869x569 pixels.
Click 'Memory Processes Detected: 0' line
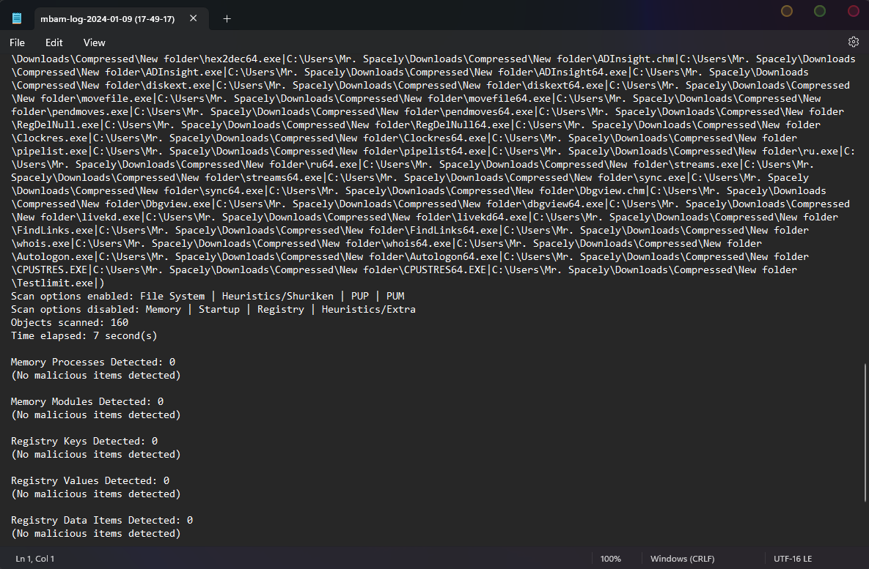(93, 362)
